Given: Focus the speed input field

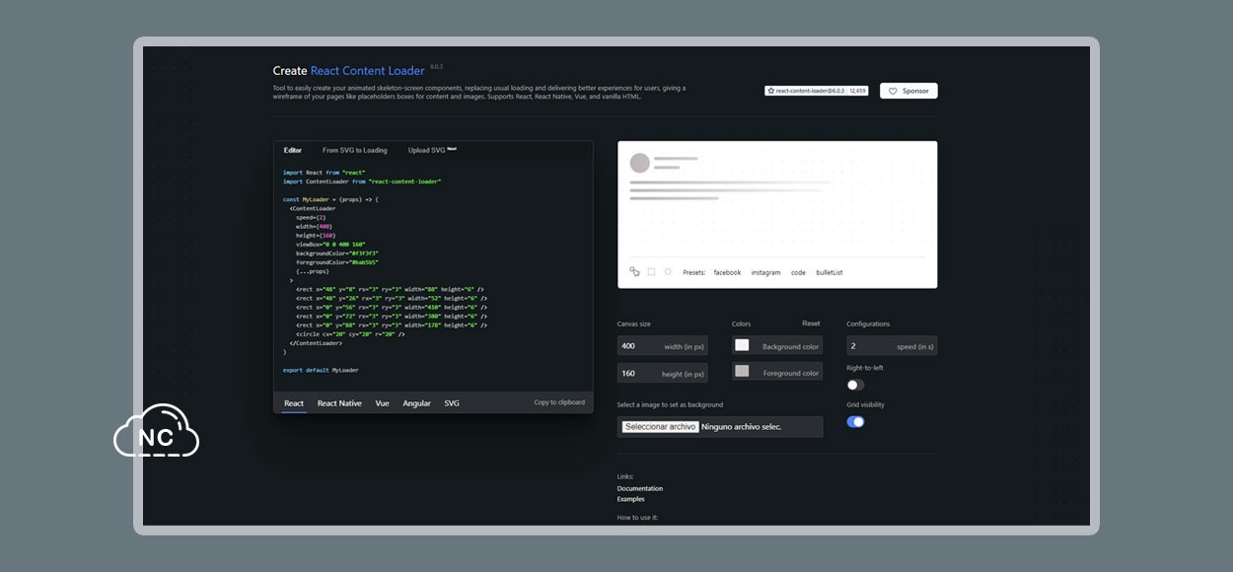Looking at the screenshot, I should (x=892, y=346).
